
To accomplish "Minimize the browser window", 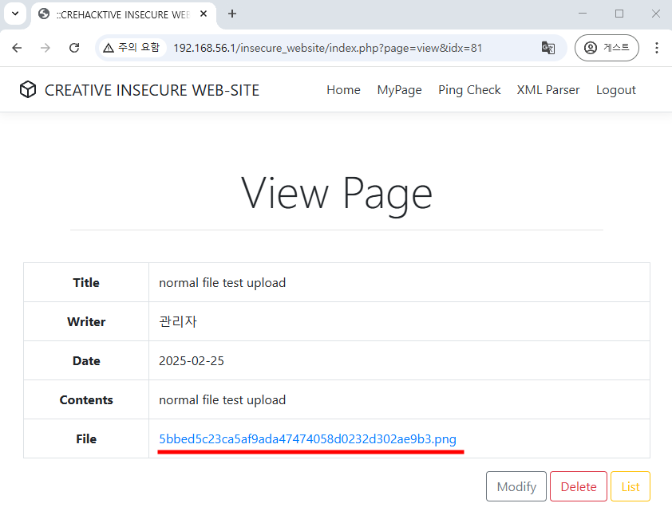I will (583, 14).
